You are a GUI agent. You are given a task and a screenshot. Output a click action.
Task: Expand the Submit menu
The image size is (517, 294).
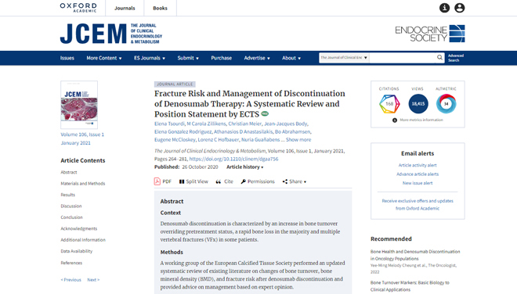(188, 58)
